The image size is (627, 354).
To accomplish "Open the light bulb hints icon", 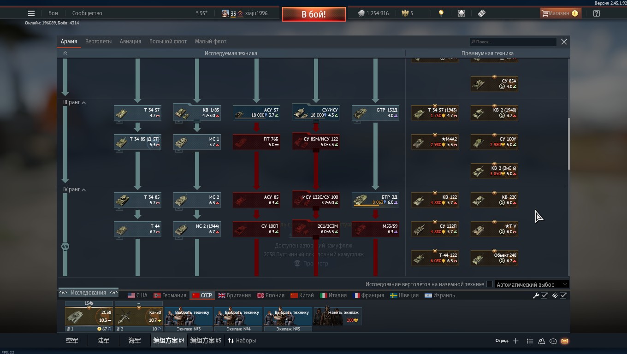I will click(441, 13).
